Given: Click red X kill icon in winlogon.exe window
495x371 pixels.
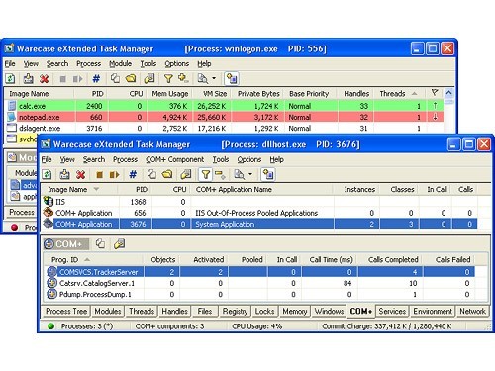Looking at the screenshot, I should tap(45, 78).
